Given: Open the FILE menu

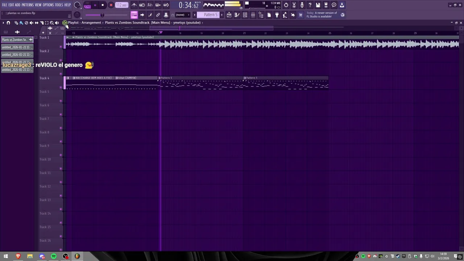Looking at the screenshot, I should click(x=4, y=5).
